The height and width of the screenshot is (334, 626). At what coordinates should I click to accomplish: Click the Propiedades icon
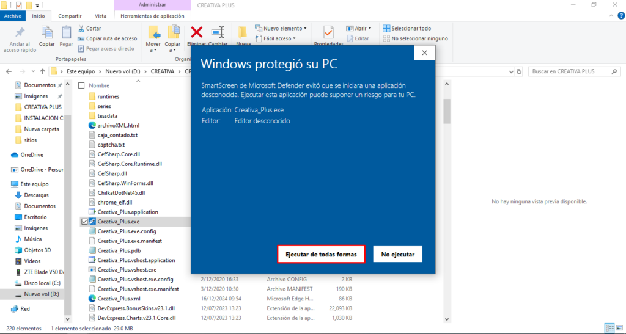[328, 33]
